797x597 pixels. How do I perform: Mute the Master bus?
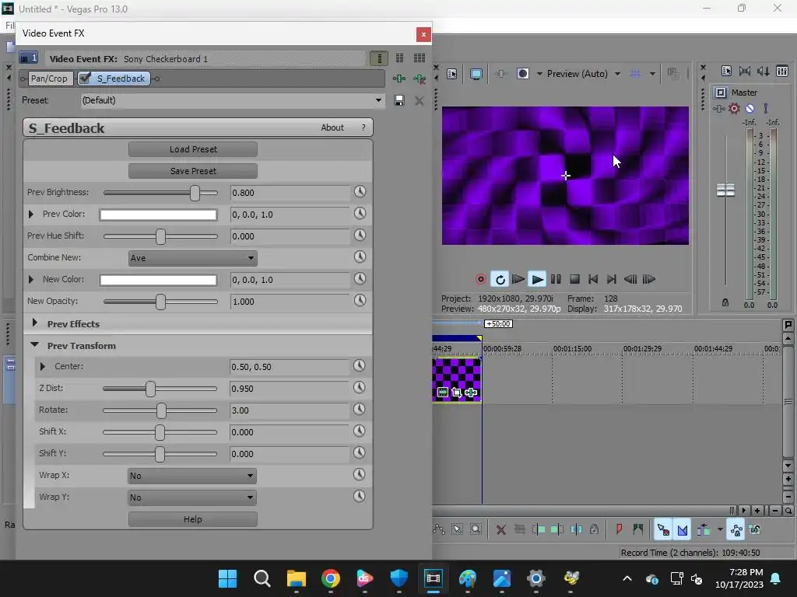[x=750, y=108]
